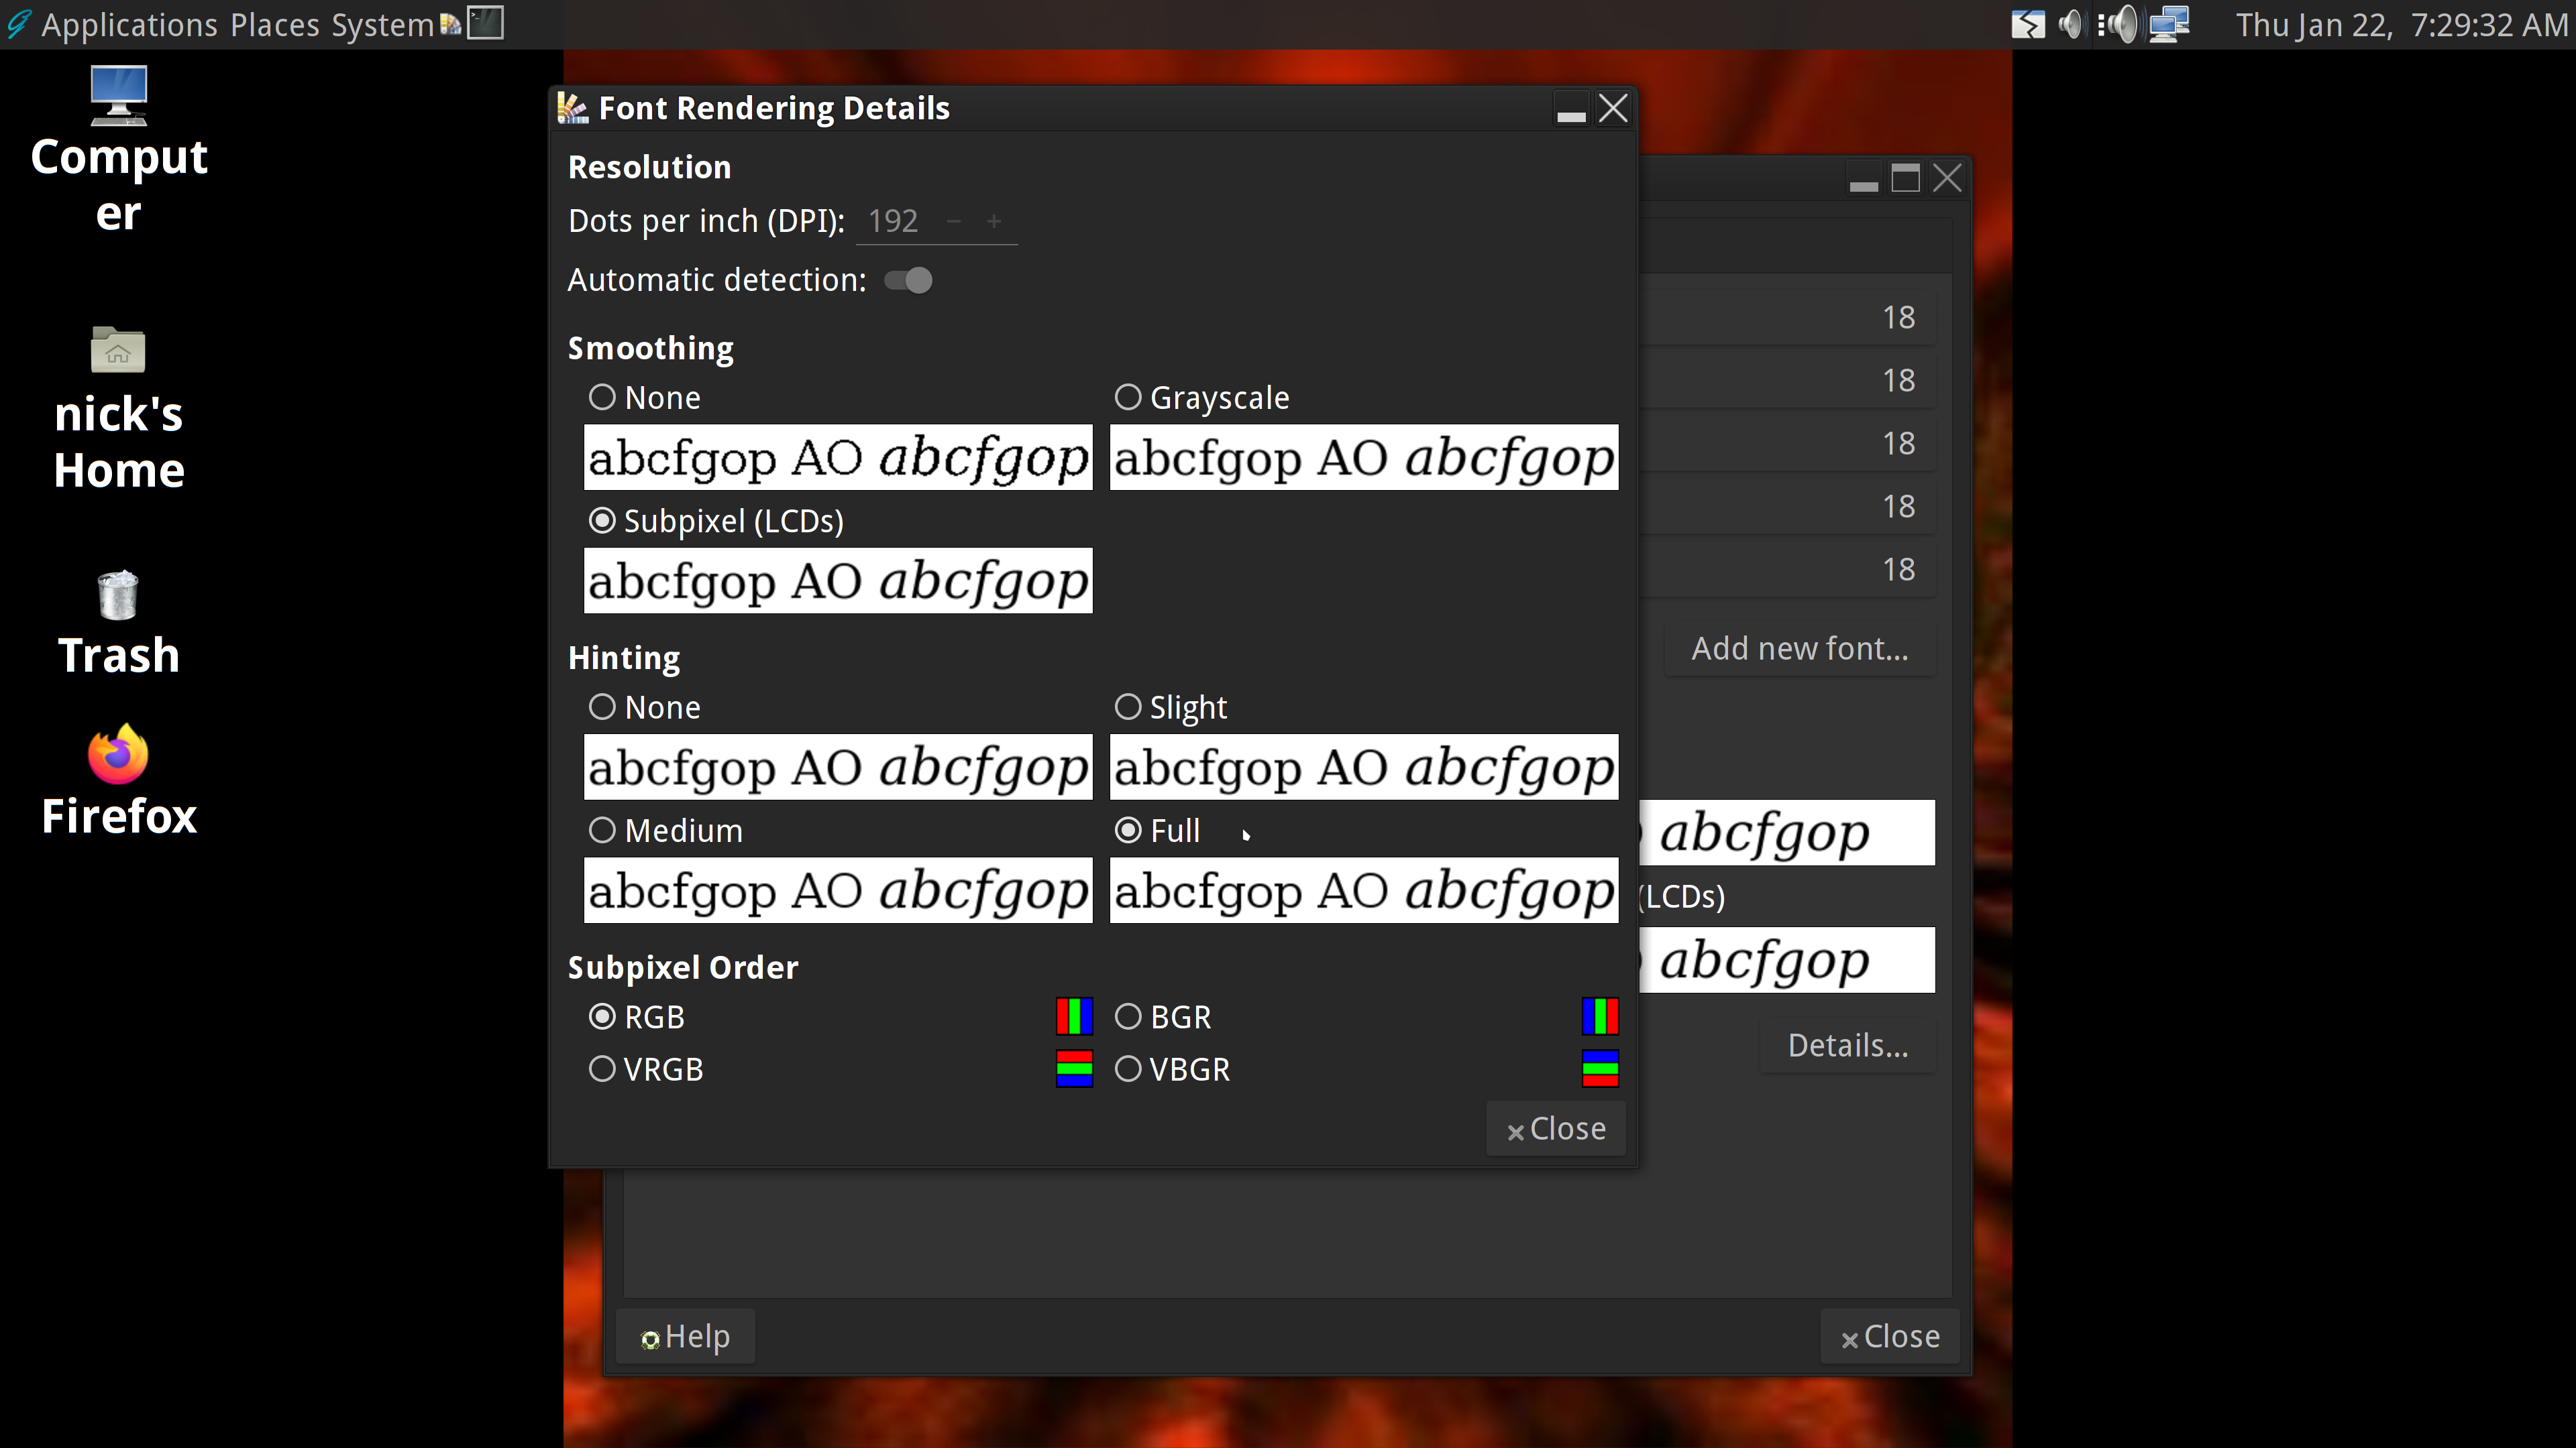Image resolution: width=2576 pixels, height=1448 pixels.
Task: Switch subpixel order to VRGB
Action: tap(602, 1069)
